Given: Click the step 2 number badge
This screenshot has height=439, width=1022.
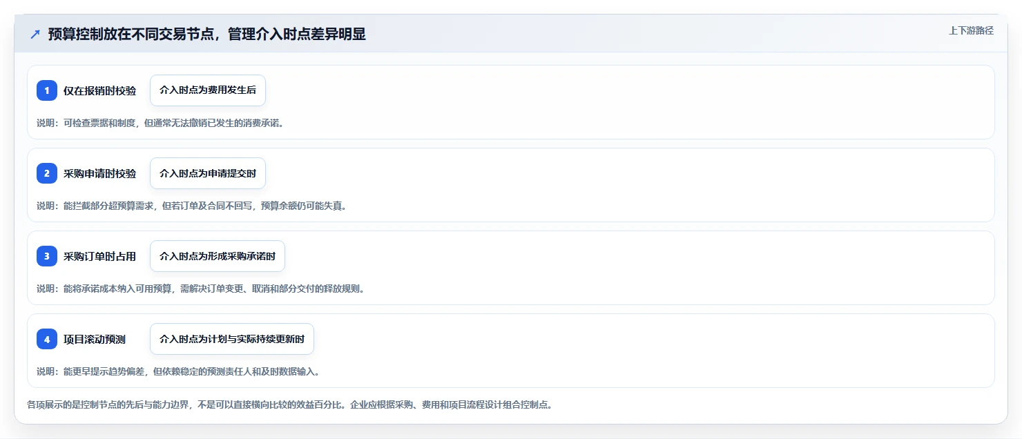Looking at the screenshot, I should (x=47, y=173).
